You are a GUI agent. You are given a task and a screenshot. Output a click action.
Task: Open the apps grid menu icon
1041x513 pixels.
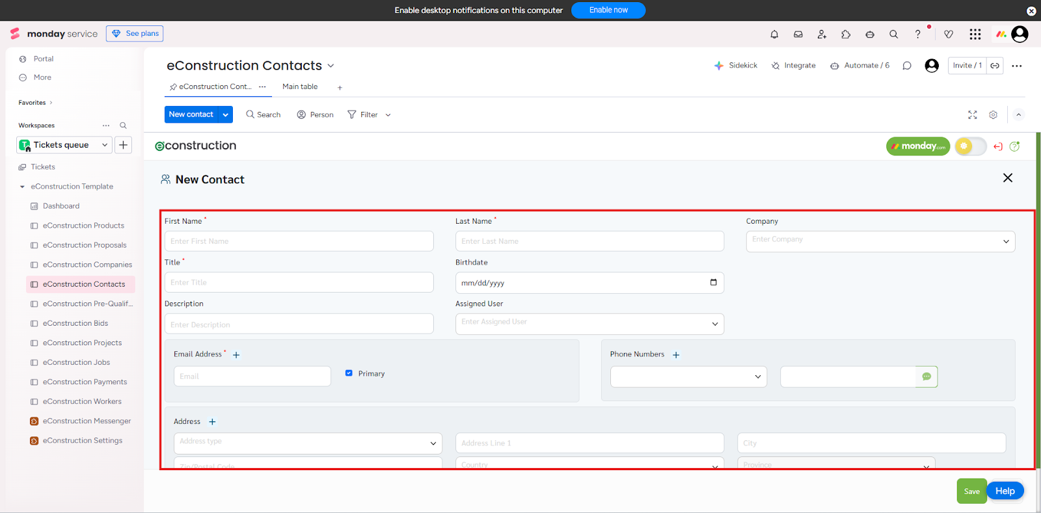click(x=975, y=34)
